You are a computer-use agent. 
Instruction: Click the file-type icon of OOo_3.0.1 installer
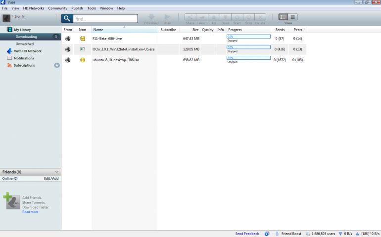83,49
